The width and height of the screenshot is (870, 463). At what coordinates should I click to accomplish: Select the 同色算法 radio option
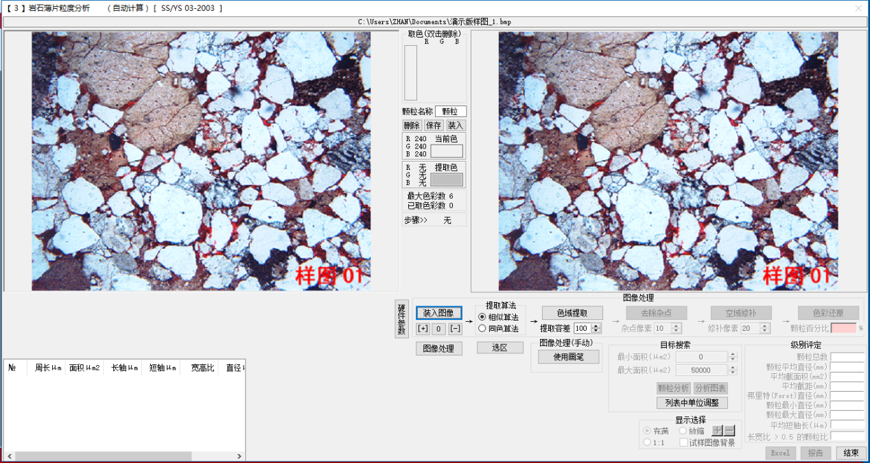482,328
